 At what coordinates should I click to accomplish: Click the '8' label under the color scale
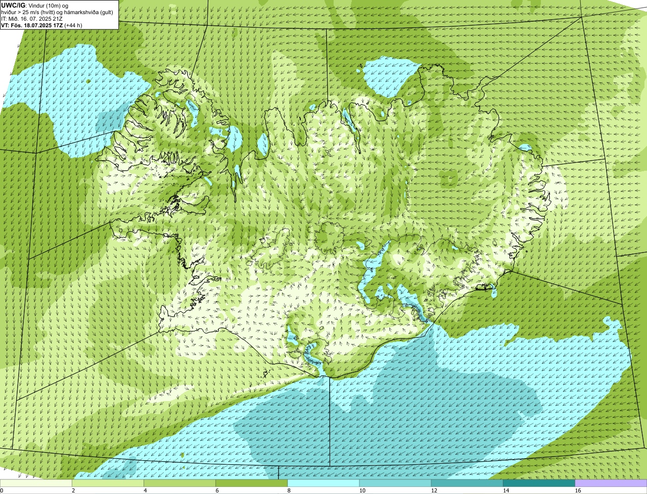[x=289, y=490]
